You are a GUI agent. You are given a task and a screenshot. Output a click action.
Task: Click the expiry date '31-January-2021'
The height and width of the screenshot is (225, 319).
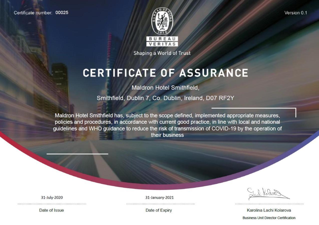(x=159, y=197)
